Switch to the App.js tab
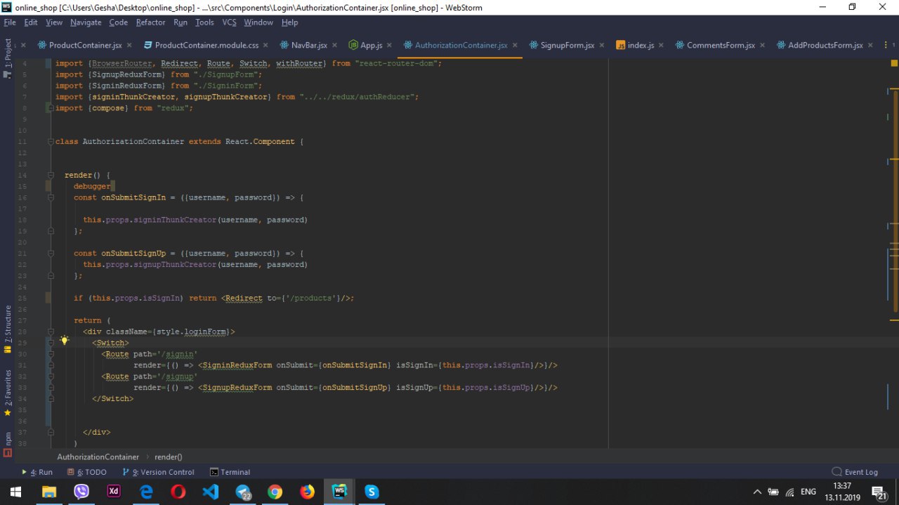Screen dimensions: 899x505 click(x=371, y=45)
